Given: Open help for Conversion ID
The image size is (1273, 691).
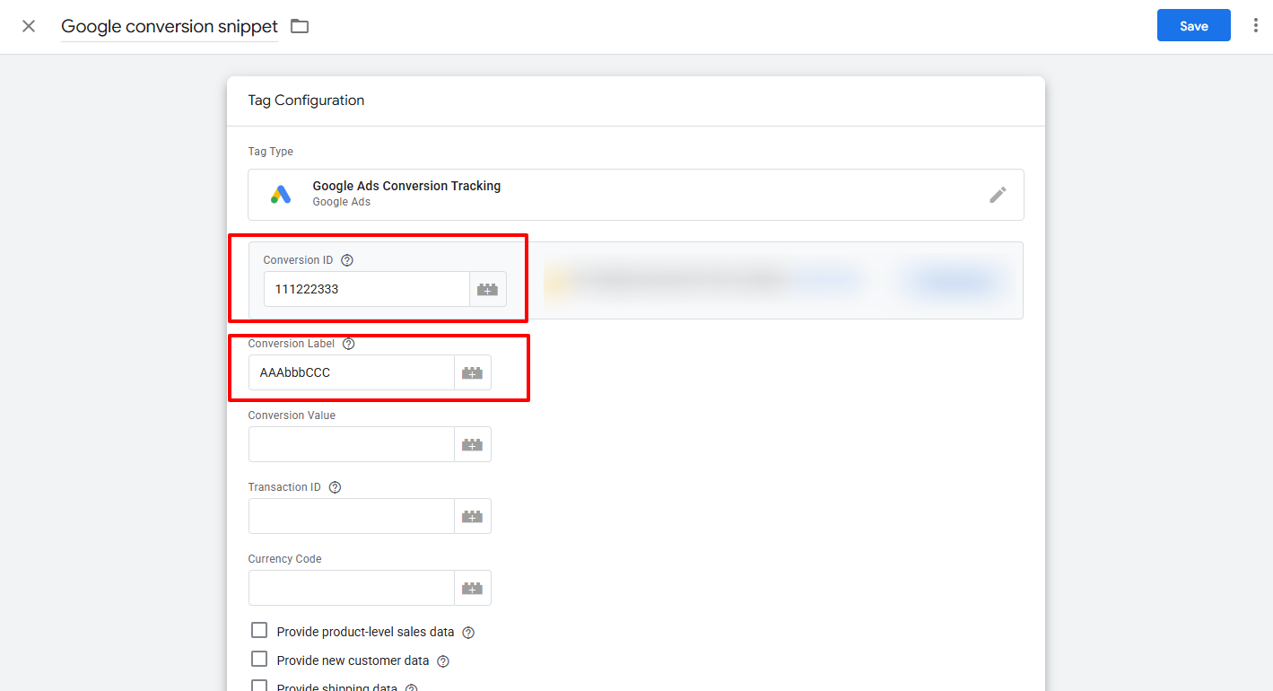Looking at the screenshot, I should click(347, 260).
